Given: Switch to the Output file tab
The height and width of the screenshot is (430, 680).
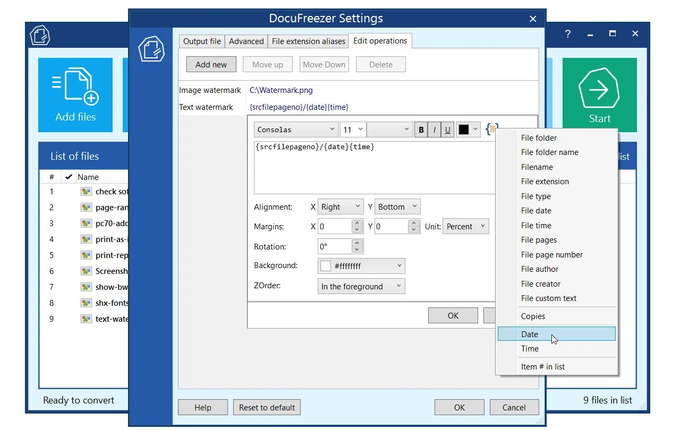Looking at the screenshot, I should [x=202, y=41].
